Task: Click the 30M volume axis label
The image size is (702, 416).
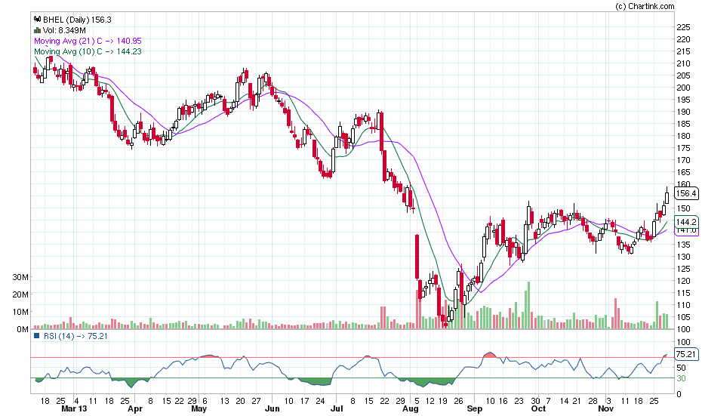Action: coord(20,277)
